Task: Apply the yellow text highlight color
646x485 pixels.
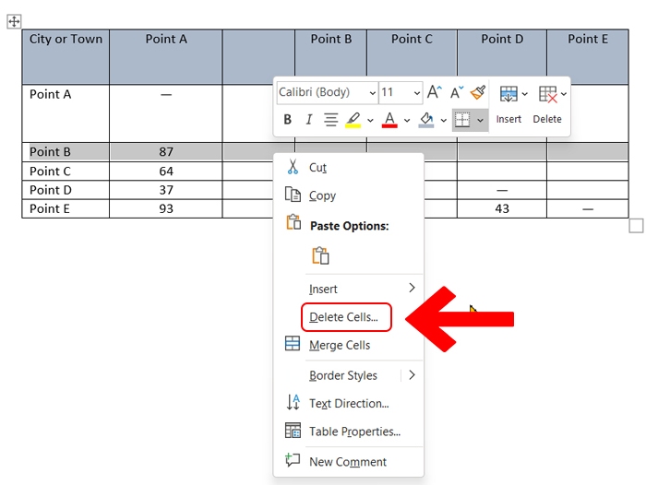Action: [353, 120]
